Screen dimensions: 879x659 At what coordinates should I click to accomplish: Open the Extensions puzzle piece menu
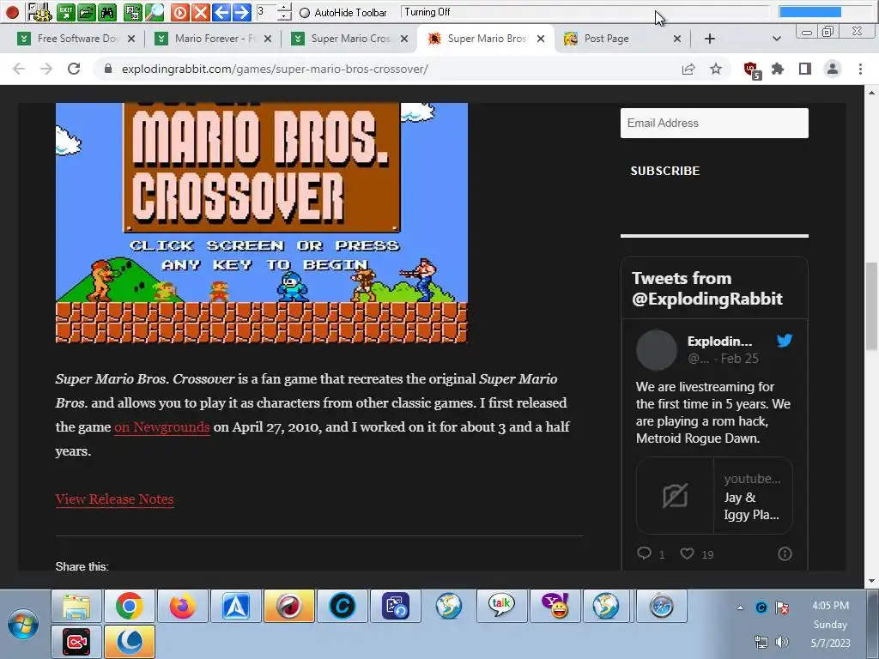(x=778, y=69)
